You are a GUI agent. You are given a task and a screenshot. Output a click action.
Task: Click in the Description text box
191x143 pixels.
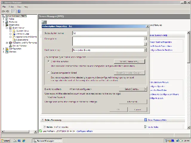pyautogui.click(x=108, y=41)
